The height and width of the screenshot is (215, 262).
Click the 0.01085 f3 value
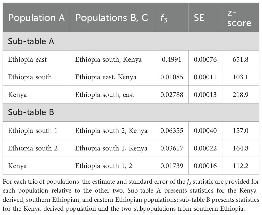[x=172, y=77]
